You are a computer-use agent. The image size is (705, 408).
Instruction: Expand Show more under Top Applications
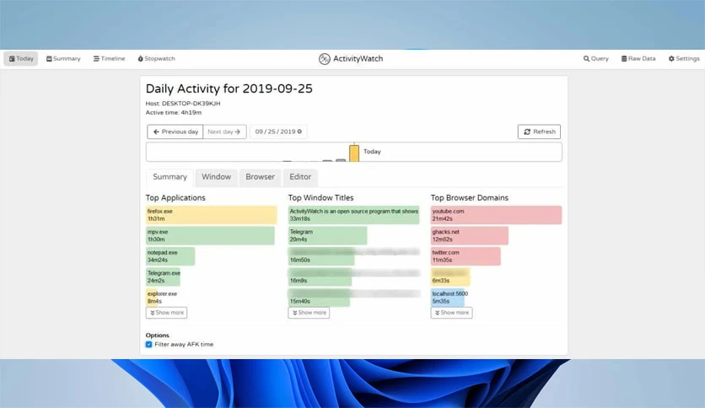point(166,313)
